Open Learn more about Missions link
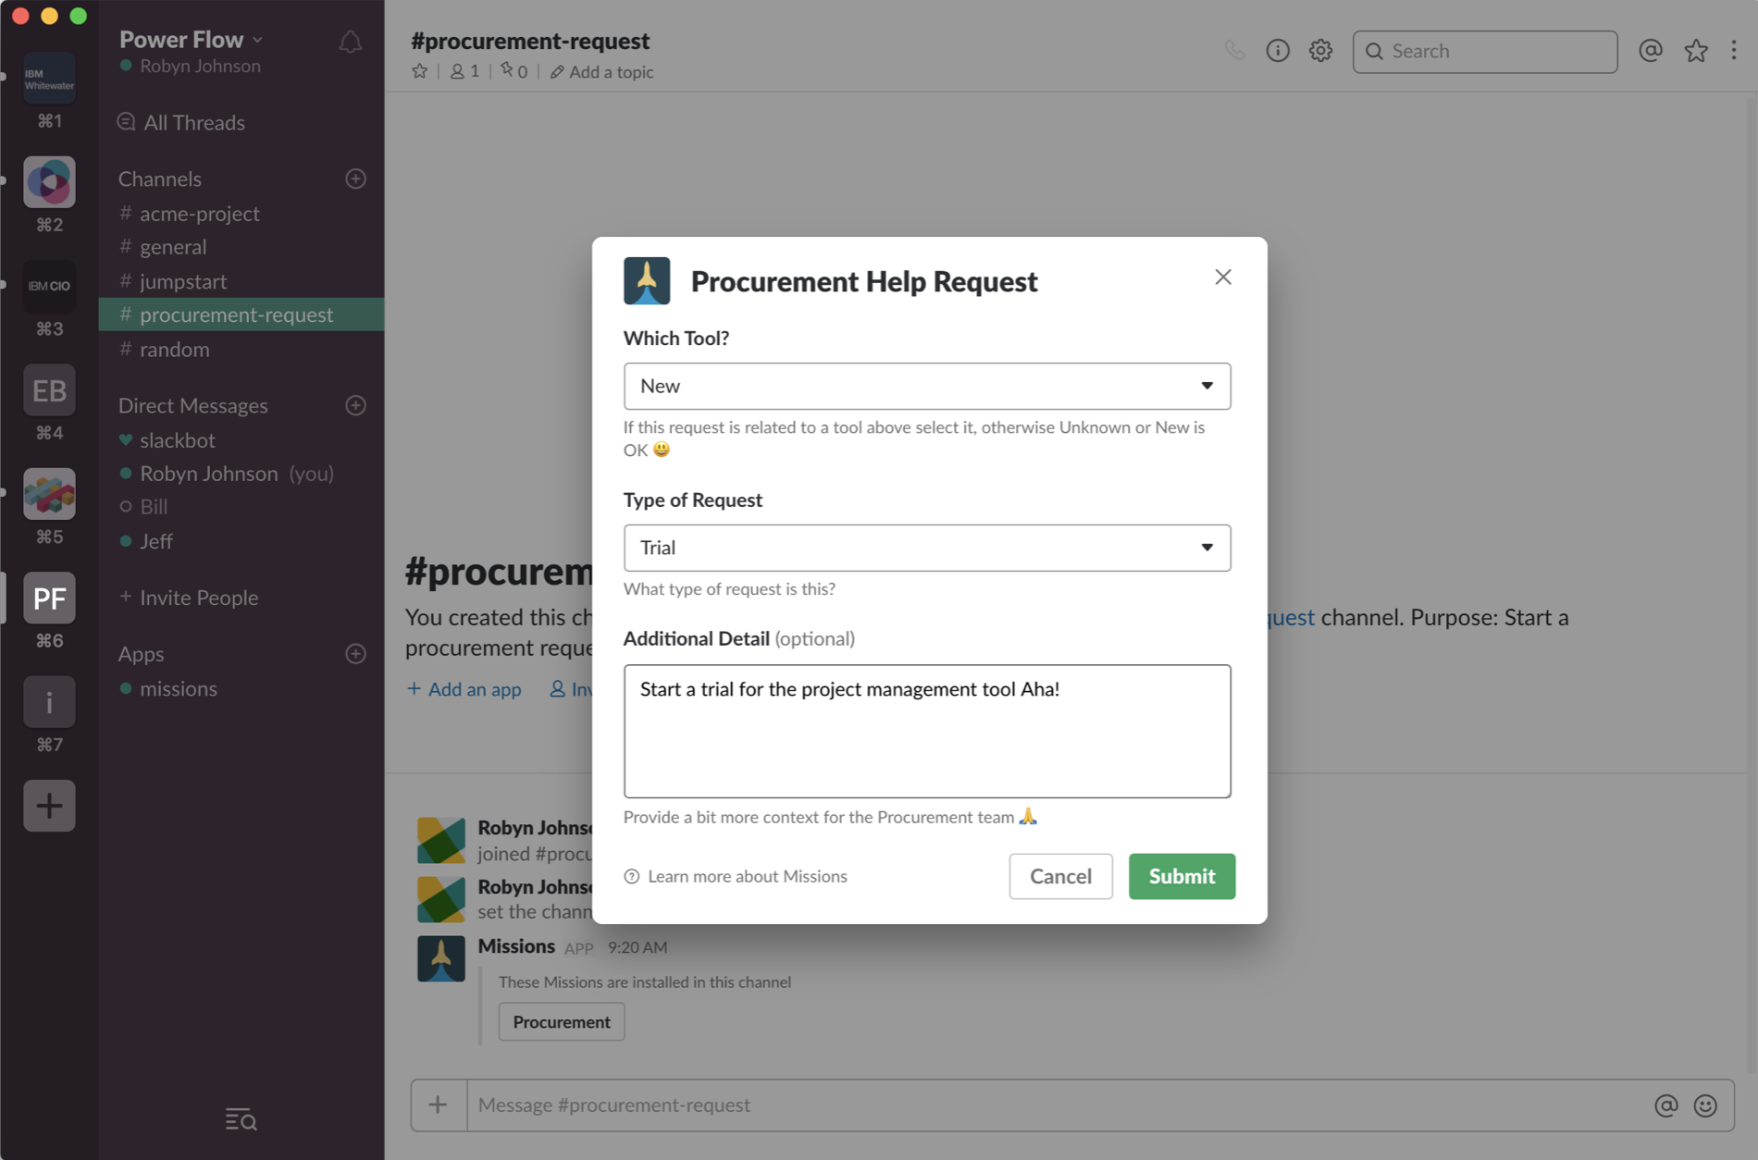This screenshot has width=1758, height=1160. (x=747, y=876)
